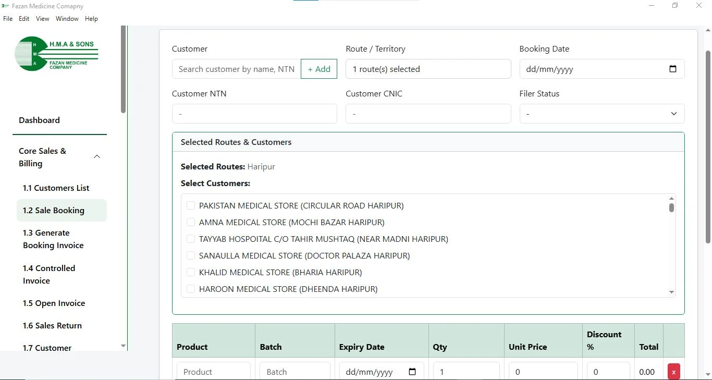Click the app icon in title bar
This screenshot has width=712, height=380.
click(5, 6)
